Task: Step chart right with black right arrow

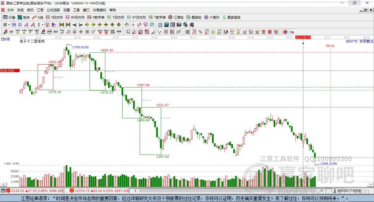Action: click(x=81, y=24)
